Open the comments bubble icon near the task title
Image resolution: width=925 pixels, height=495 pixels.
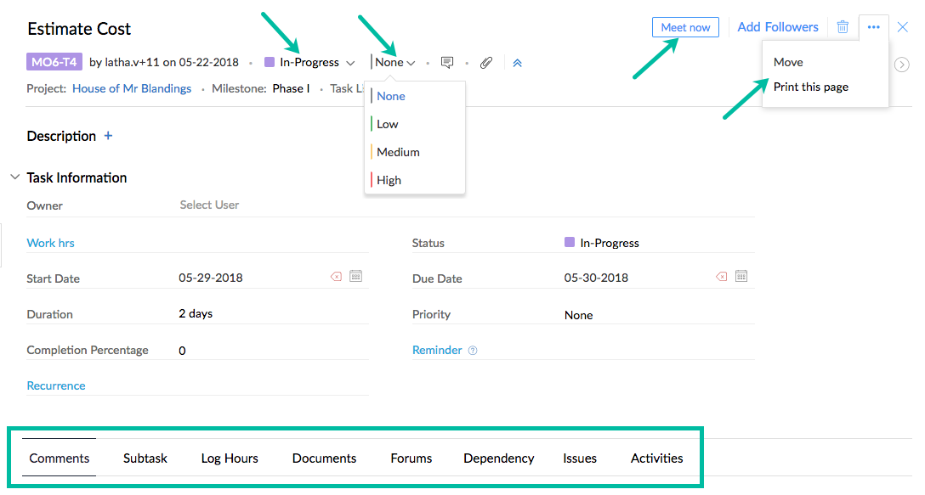[x=448, y=62]
